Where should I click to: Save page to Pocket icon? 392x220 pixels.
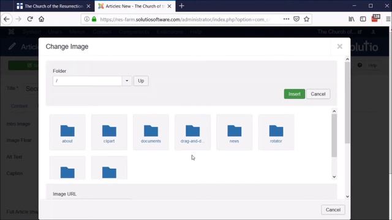(x=296, y=19)
